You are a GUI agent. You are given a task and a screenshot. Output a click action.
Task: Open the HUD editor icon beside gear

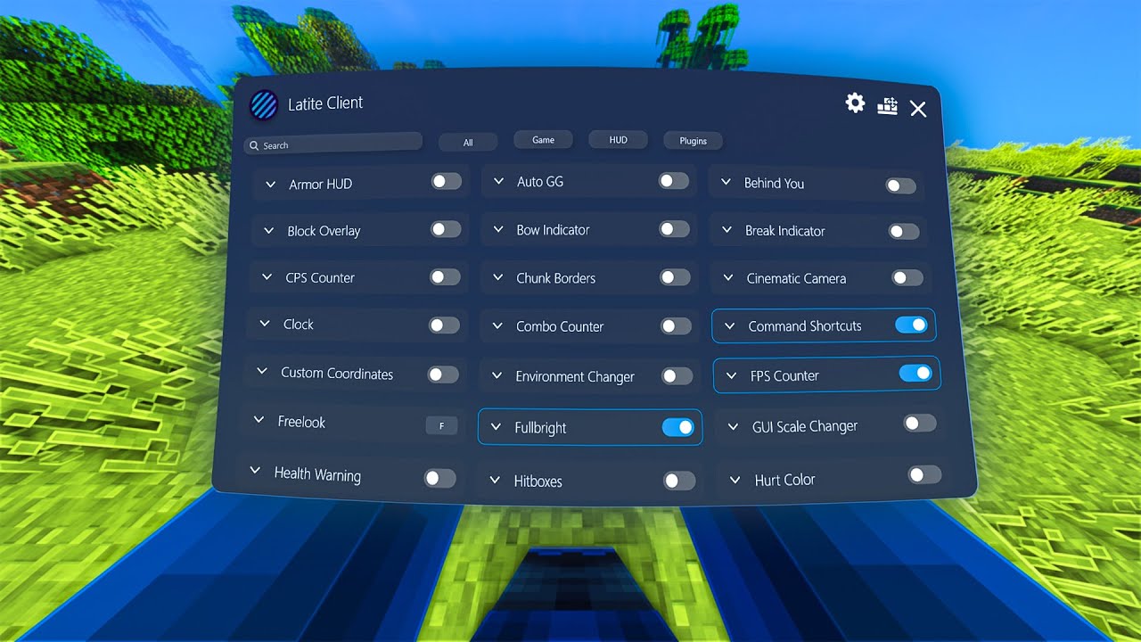[x=887, y=106]
